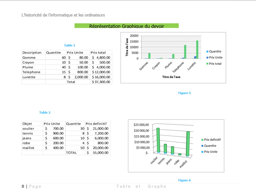Click the "Prix Unite" legend swatch in Figure 5 chart
This screenshot has width=256, height=192.
pos(207,58)
